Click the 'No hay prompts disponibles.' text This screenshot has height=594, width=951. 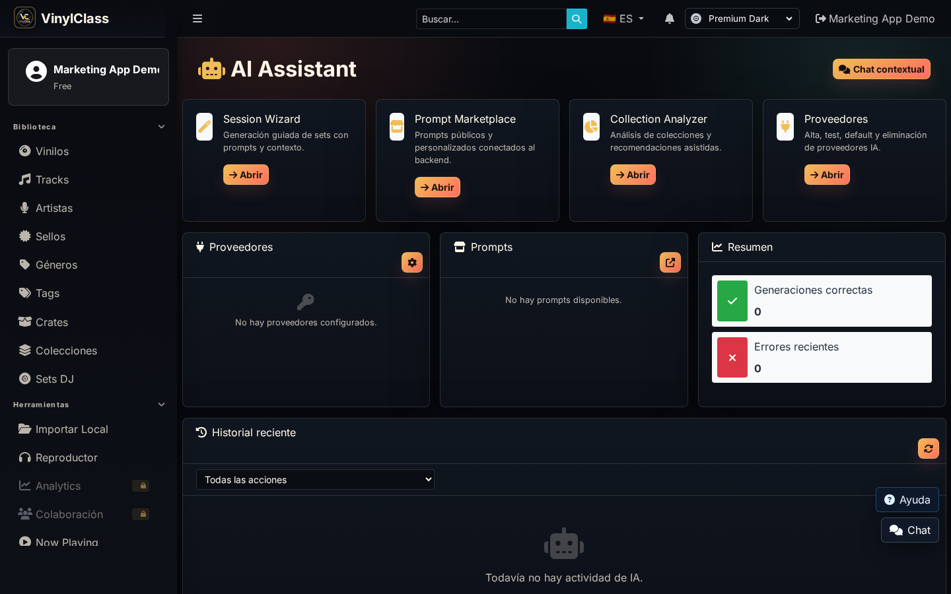tap(563, 300)
